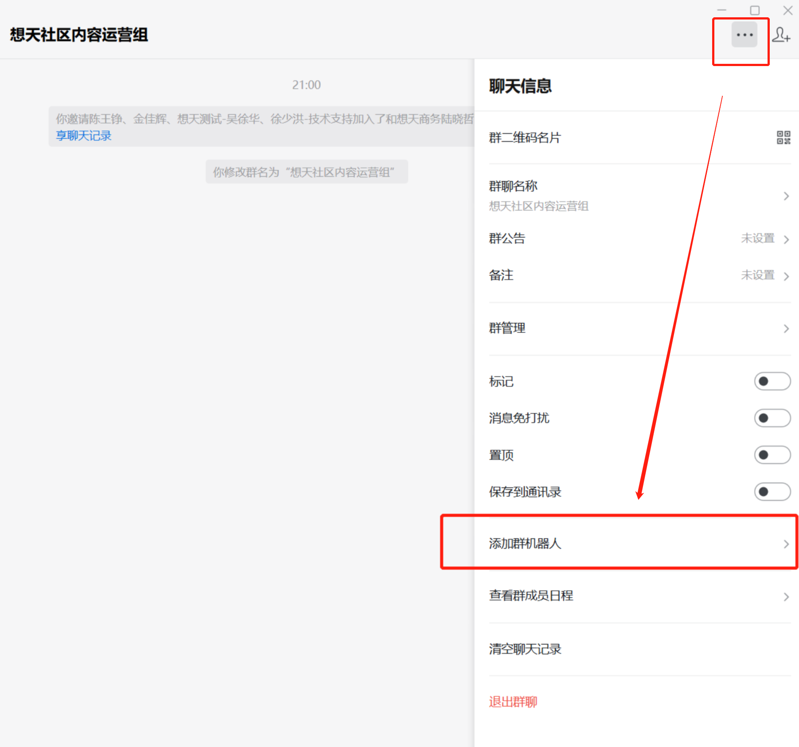The image size is (799, 747).
Task: Open 查看群成员日程 entry
Action: pyautogui.click(x=639, y=596)
